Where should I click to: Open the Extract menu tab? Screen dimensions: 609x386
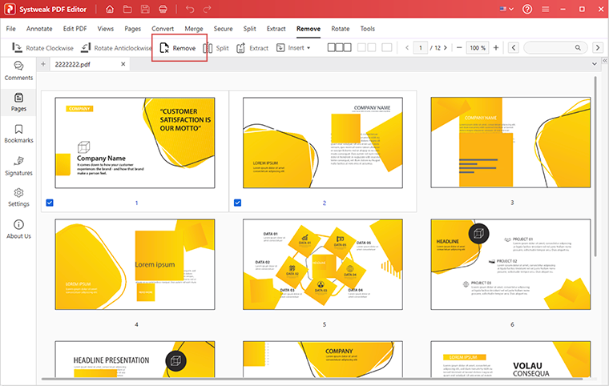[x=276, y=29]
